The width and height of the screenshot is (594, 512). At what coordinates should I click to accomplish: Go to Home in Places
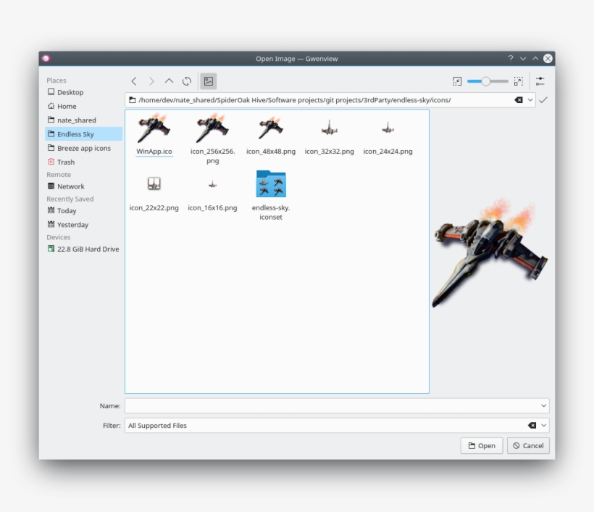click(x=84, y=106)
